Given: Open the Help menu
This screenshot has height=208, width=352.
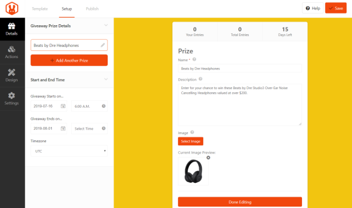Looking at the screenshot, I should 313,8.
